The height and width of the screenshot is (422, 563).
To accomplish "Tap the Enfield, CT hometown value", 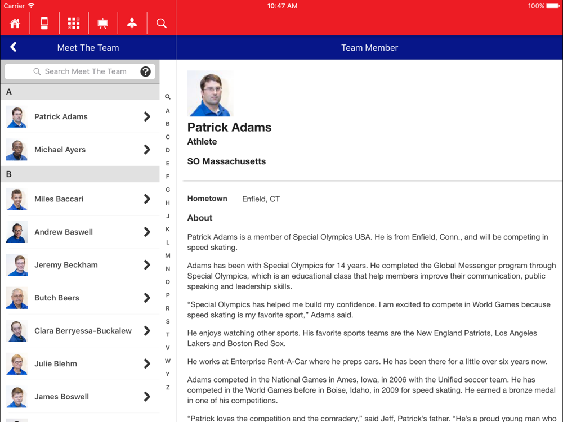I will click(261, 199).
